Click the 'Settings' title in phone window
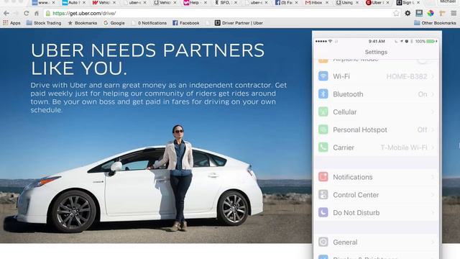460x259 pixels. [x=376, y=52]
